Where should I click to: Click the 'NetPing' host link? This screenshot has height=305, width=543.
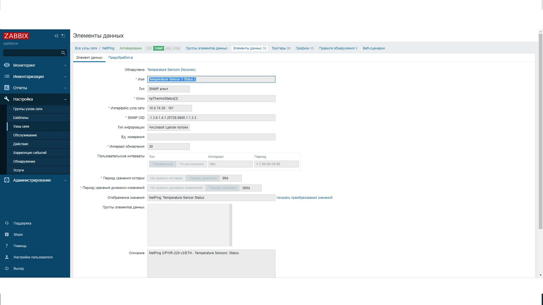pos(108,48)
